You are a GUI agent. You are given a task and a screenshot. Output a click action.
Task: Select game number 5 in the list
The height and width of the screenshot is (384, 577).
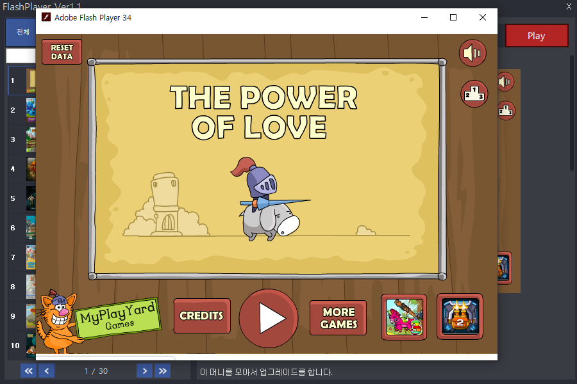22,198
